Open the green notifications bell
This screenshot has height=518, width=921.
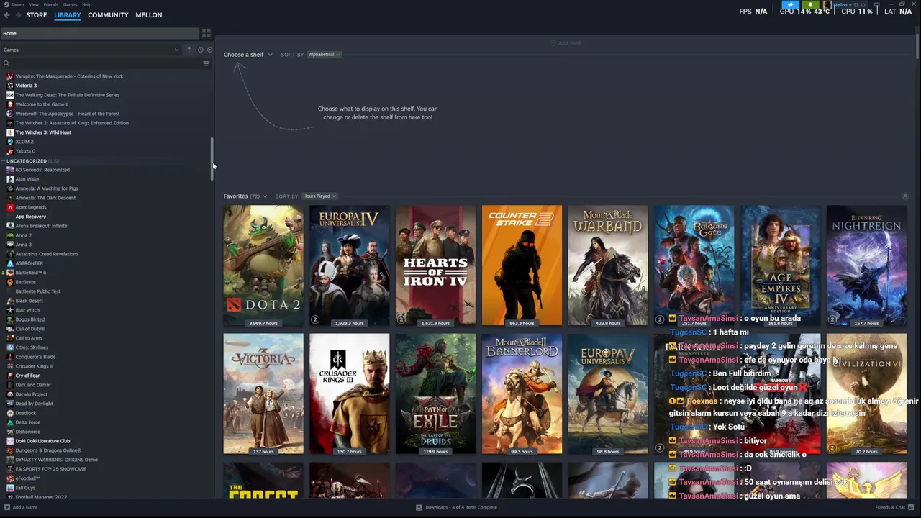[x=810, y=5]
